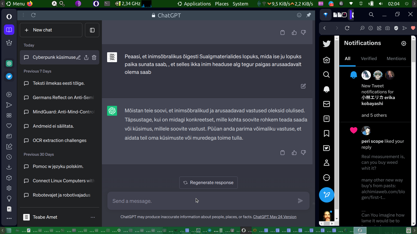Open the Extensions cube icon in Opera's sidebar

[x=9, y=178]
